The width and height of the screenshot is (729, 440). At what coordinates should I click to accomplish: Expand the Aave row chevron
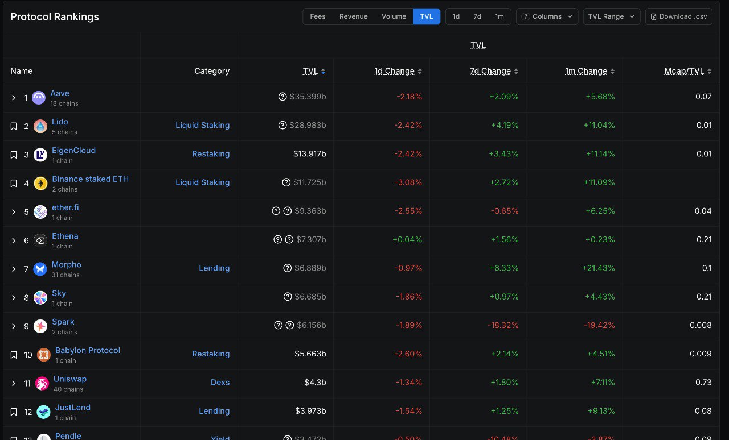(14, 98)
